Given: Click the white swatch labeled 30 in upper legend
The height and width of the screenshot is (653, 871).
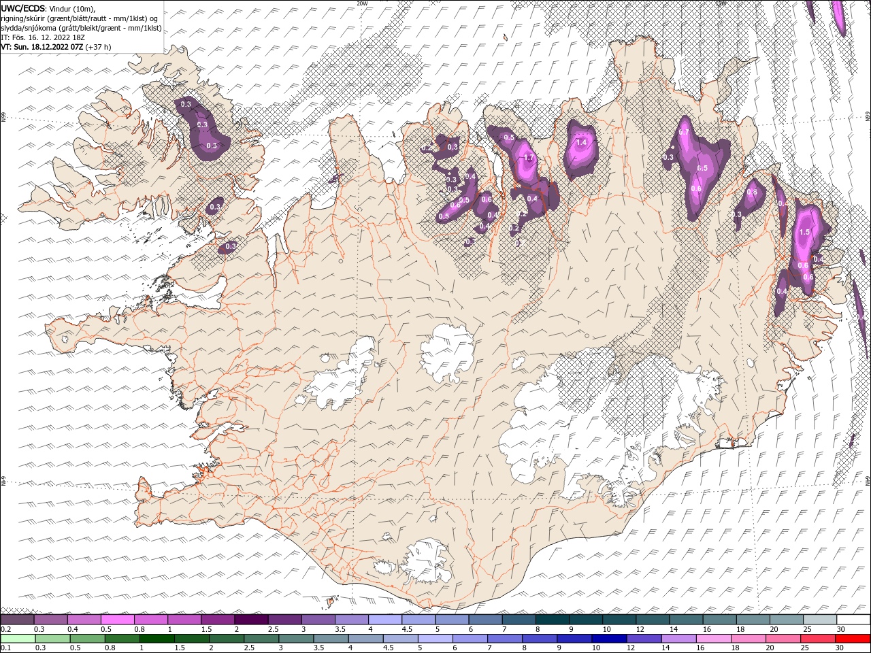Looking at the screenshot, I should click(x=853, y=619).
